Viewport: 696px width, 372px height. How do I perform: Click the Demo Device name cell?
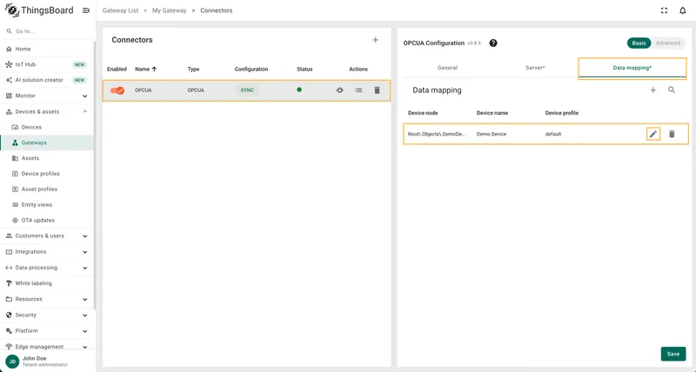point(492,134)
